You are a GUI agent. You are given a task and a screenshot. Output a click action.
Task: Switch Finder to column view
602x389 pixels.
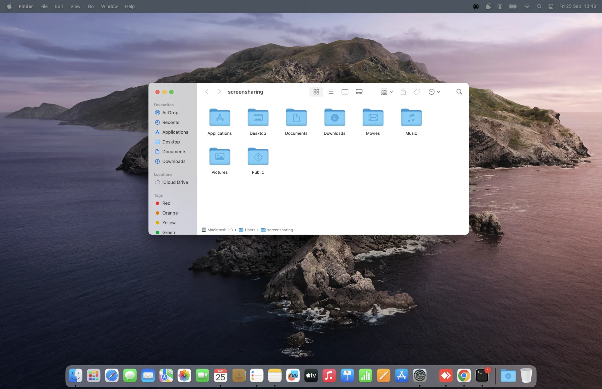coord(345,92)
